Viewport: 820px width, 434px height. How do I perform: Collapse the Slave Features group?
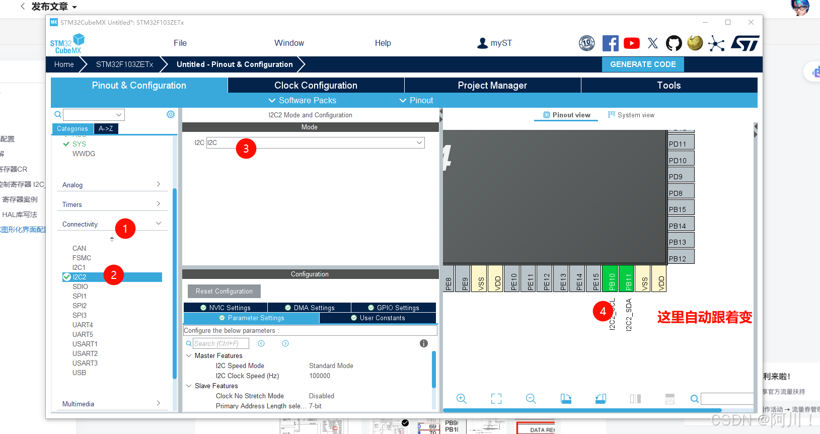click(189, 386)
